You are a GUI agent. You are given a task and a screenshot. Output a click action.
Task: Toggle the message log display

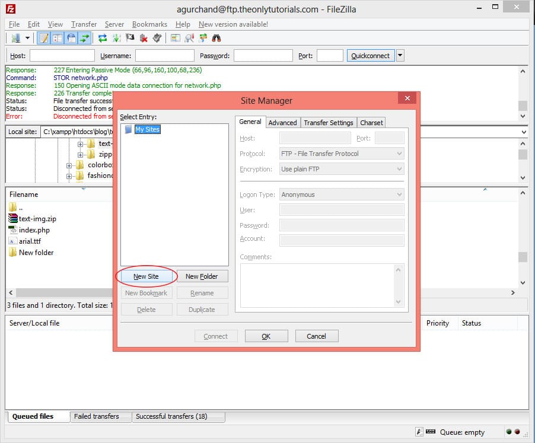tap(44, 38)
